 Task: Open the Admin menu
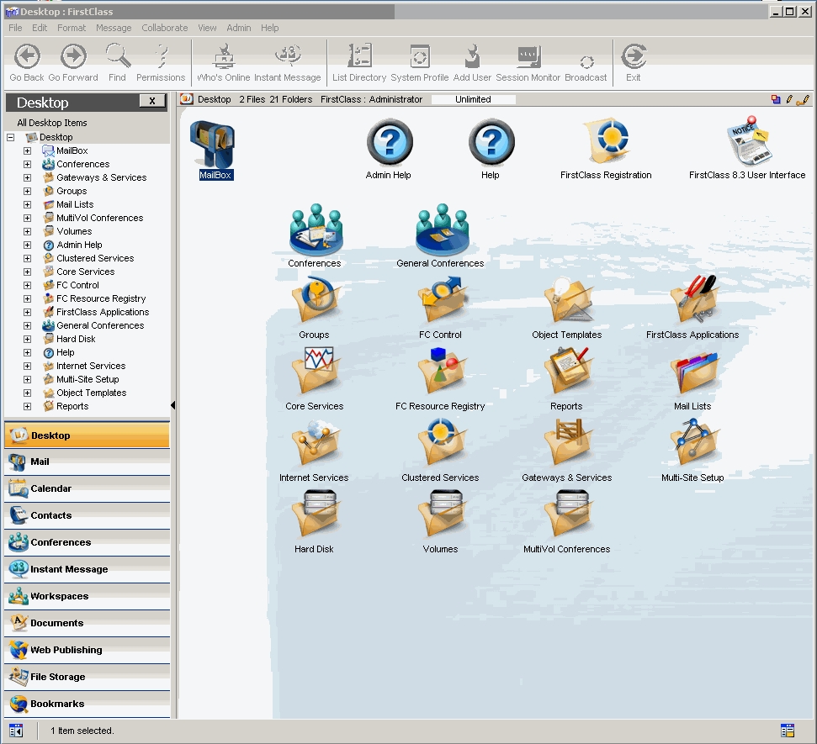pyautogui.click(x=239, y=28)
